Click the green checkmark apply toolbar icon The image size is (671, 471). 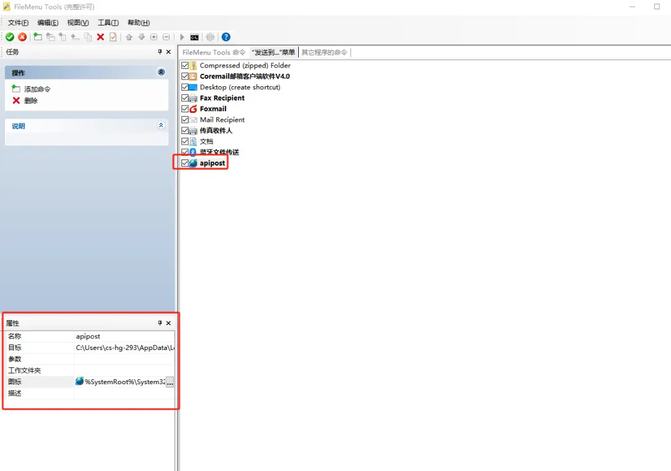[x=9, y=37]
